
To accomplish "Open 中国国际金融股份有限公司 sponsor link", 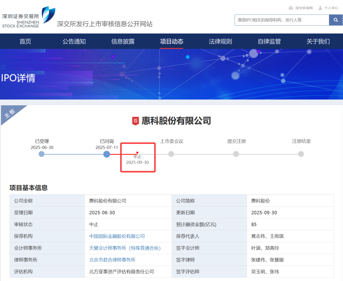I will pos(117,236).
